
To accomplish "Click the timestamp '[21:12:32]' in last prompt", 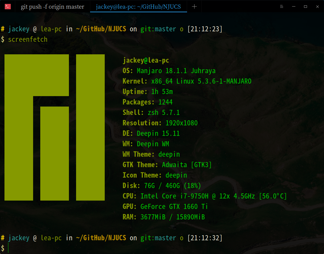I will pos(205,238).
